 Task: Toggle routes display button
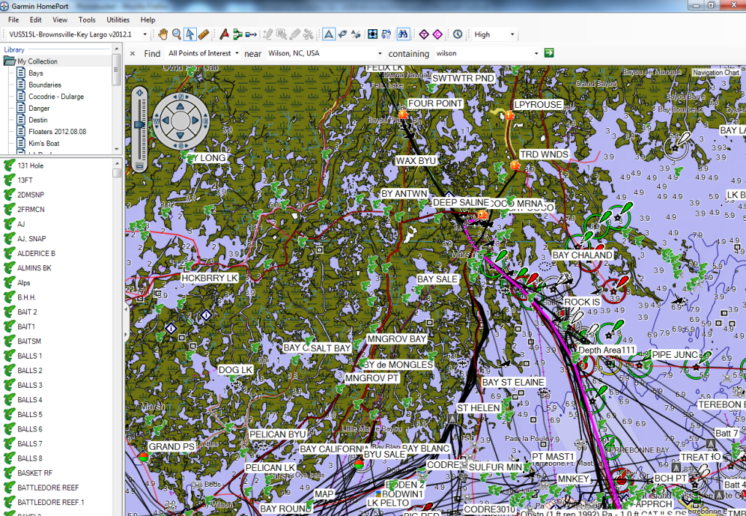pyautogui.click(x=342, y=34)
